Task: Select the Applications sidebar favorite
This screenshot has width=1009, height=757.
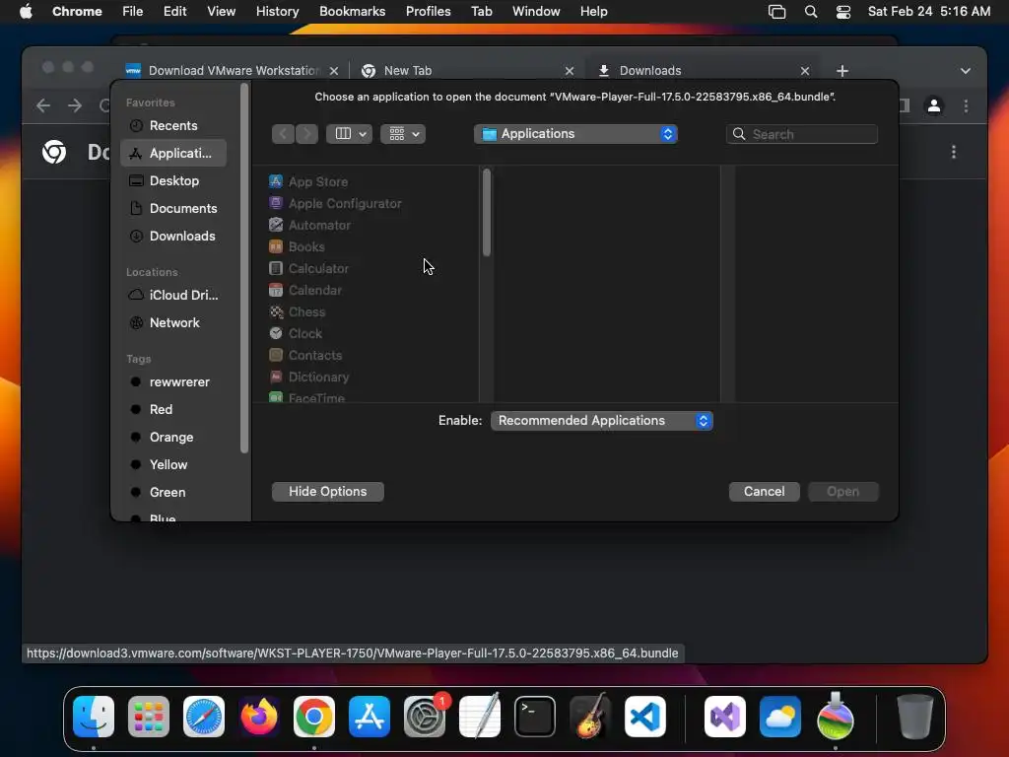Action: point(173,153)
